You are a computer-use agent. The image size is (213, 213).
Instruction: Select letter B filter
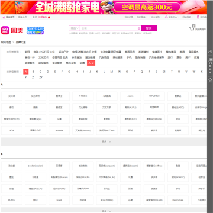pos(33,72)
